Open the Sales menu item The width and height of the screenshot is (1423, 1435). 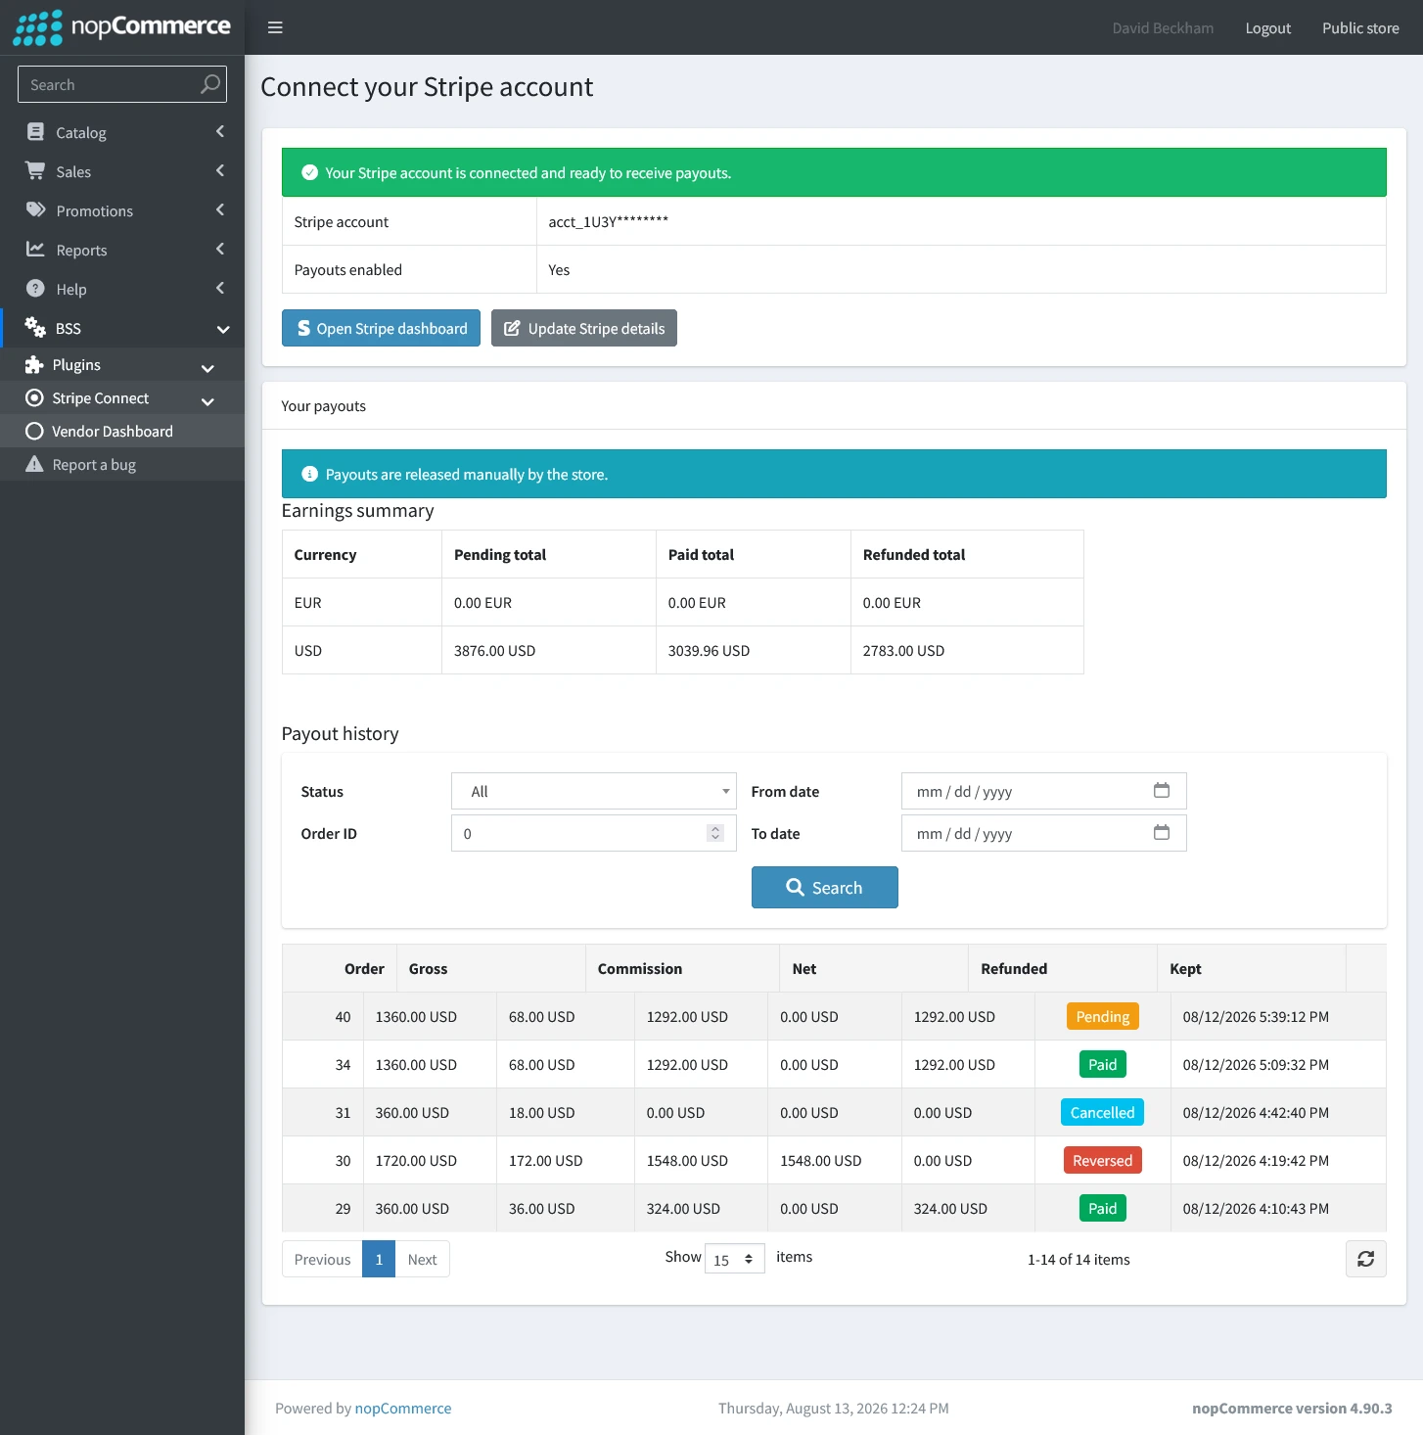click(x=122, y=171)
